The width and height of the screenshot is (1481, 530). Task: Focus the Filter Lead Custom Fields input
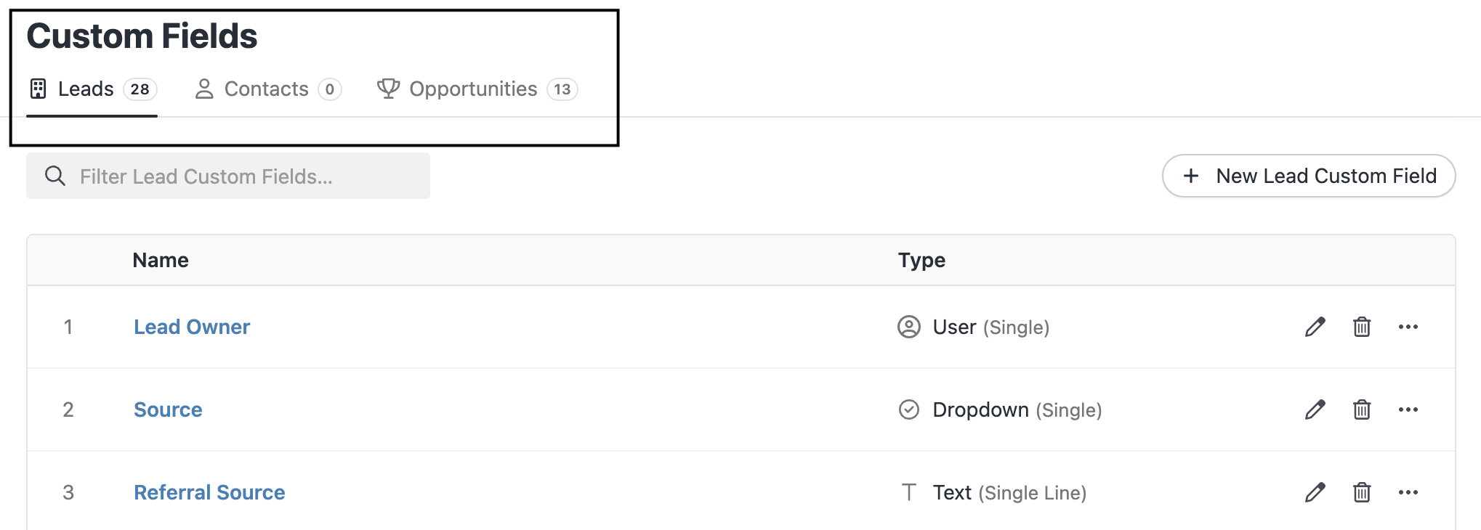click(x=240, y=176)
